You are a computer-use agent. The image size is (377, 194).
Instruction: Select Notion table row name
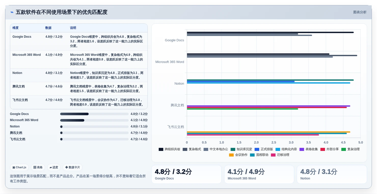click(x=17, y=73)
